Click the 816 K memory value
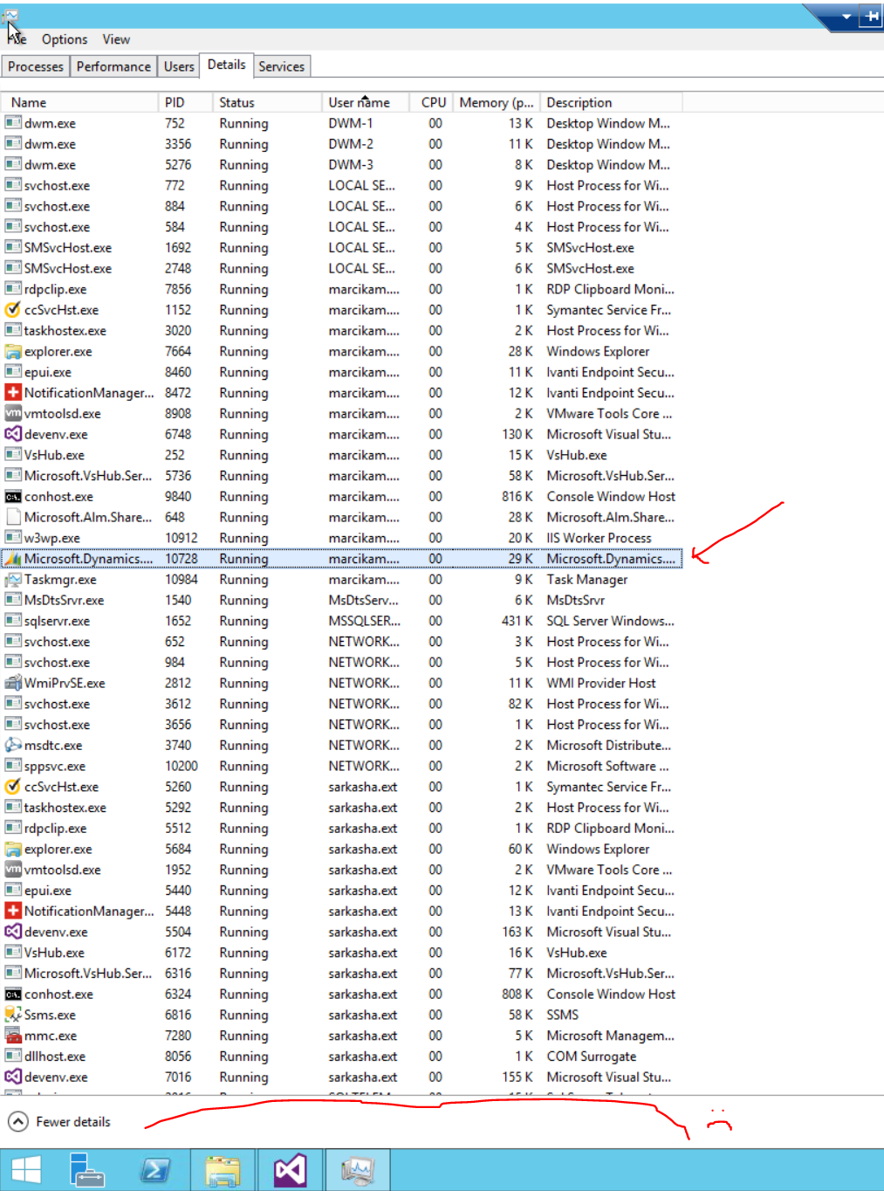 click(x=517, y=496)
